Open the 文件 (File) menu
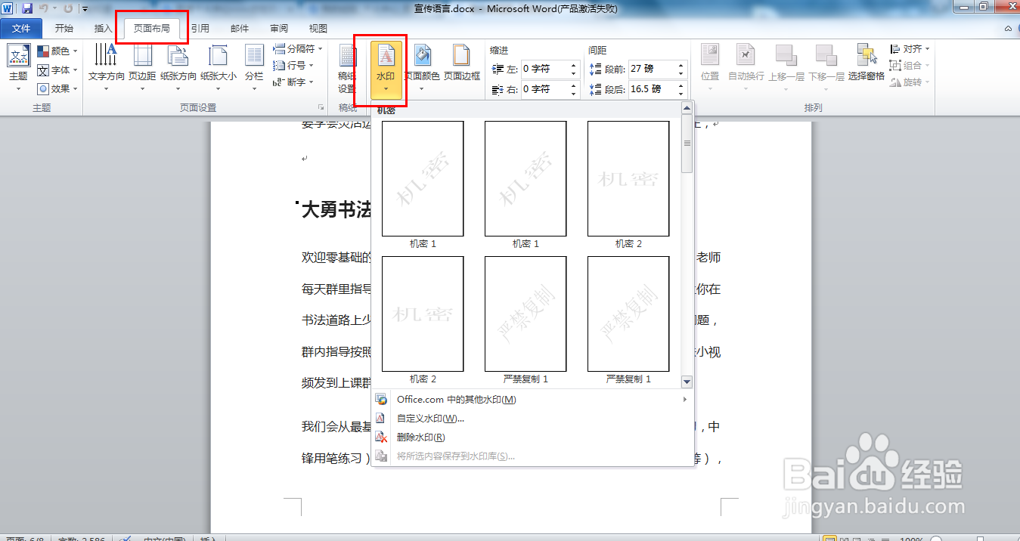Viewport: 1020px width, 541px height. click(x=21, y=27)
